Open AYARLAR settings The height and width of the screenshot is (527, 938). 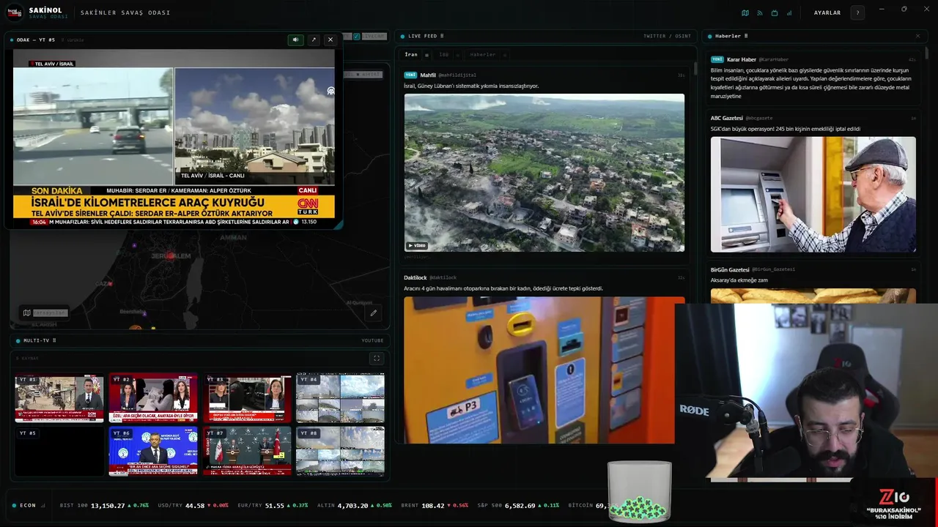pyautogui.click(x=827, y=12)
